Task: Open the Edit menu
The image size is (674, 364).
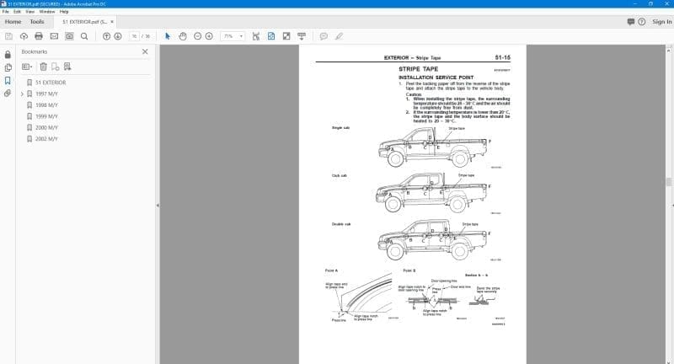Action: [17, 12]
